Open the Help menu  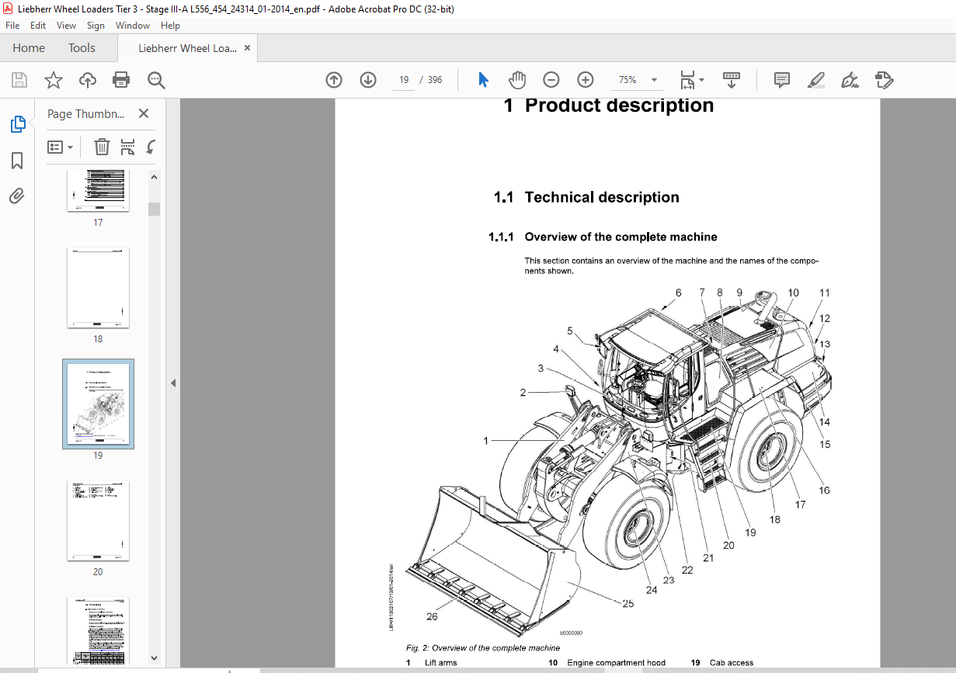click(170, 26)
